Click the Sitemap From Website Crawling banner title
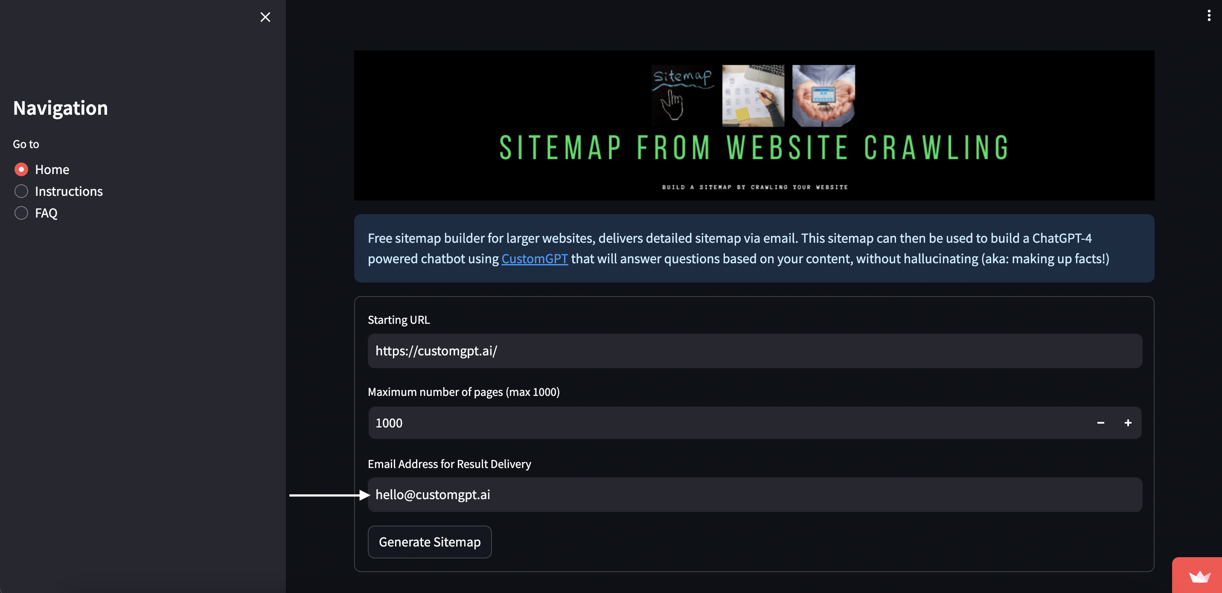This screenshot has height=593, width=1222. pos(754,148)
